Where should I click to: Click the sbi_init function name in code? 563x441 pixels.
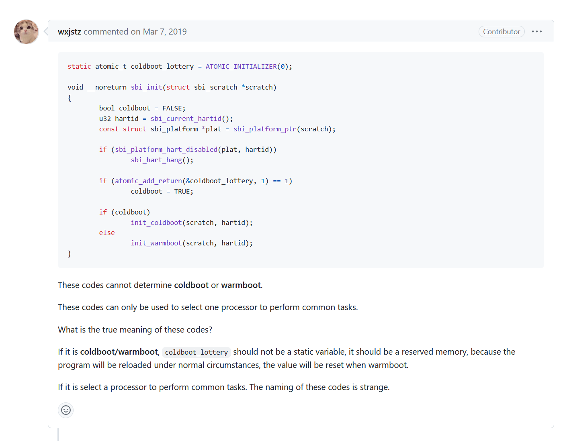(146, 87)
